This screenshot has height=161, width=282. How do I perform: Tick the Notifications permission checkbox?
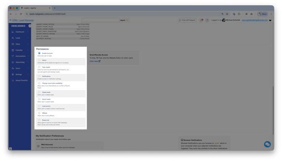click(39, 76)
